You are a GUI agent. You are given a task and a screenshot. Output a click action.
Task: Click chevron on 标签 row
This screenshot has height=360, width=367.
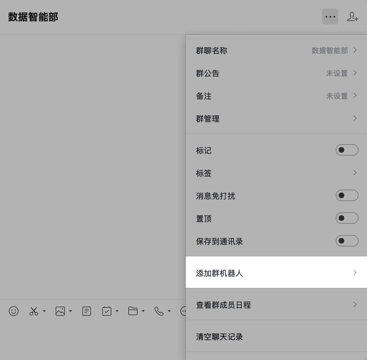coord(355,173)
